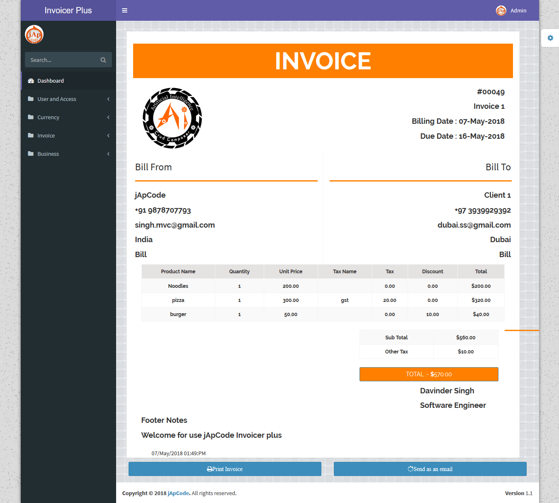Click the search magnifier icon

103,59
